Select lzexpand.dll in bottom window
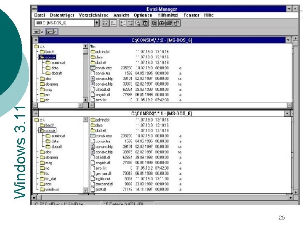The width and height of the screenshot is (303, 227). pos(102,184)
